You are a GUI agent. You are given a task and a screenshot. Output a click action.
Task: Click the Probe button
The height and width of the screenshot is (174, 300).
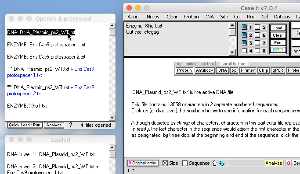pos(293,70)
